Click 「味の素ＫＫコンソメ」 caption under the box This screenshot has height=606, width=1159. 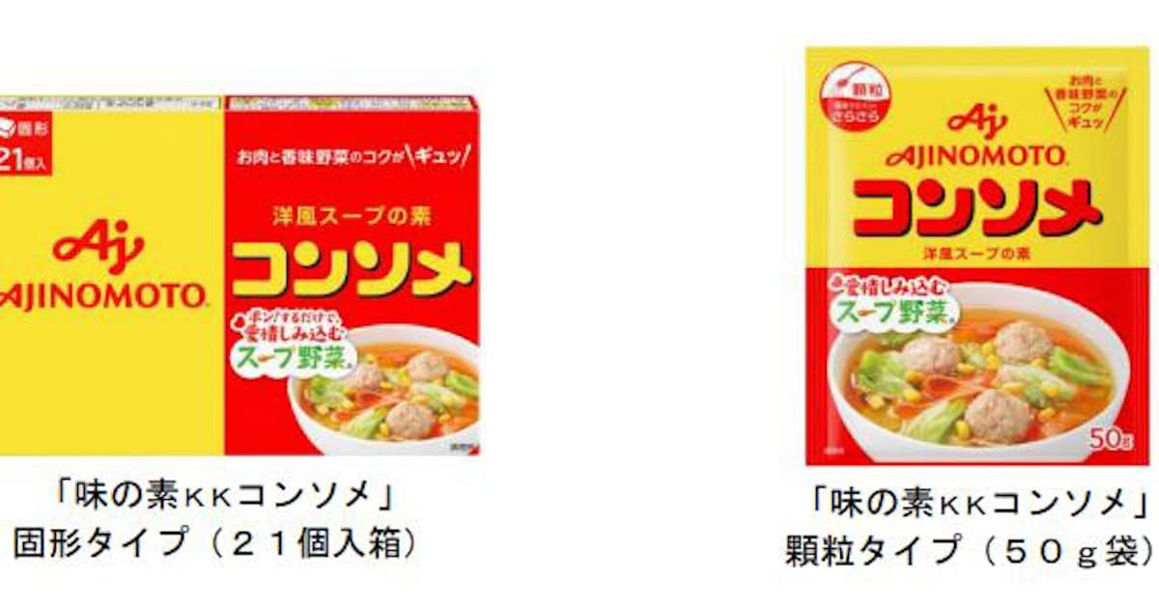[x=224, y=499]
